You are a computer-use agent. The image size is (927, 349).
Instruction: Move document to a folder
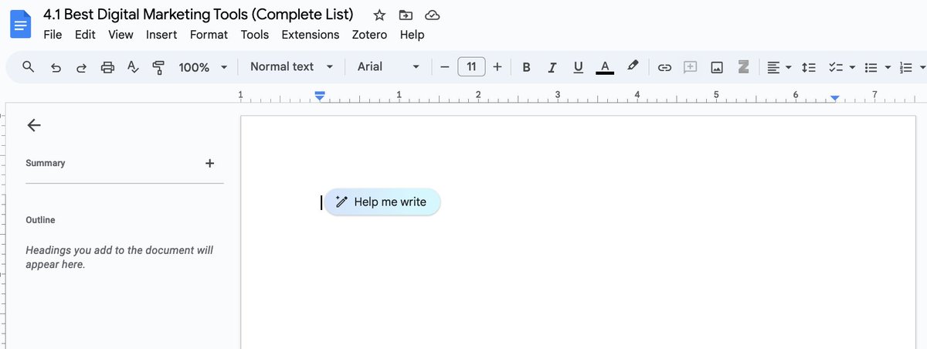(406, 15)
